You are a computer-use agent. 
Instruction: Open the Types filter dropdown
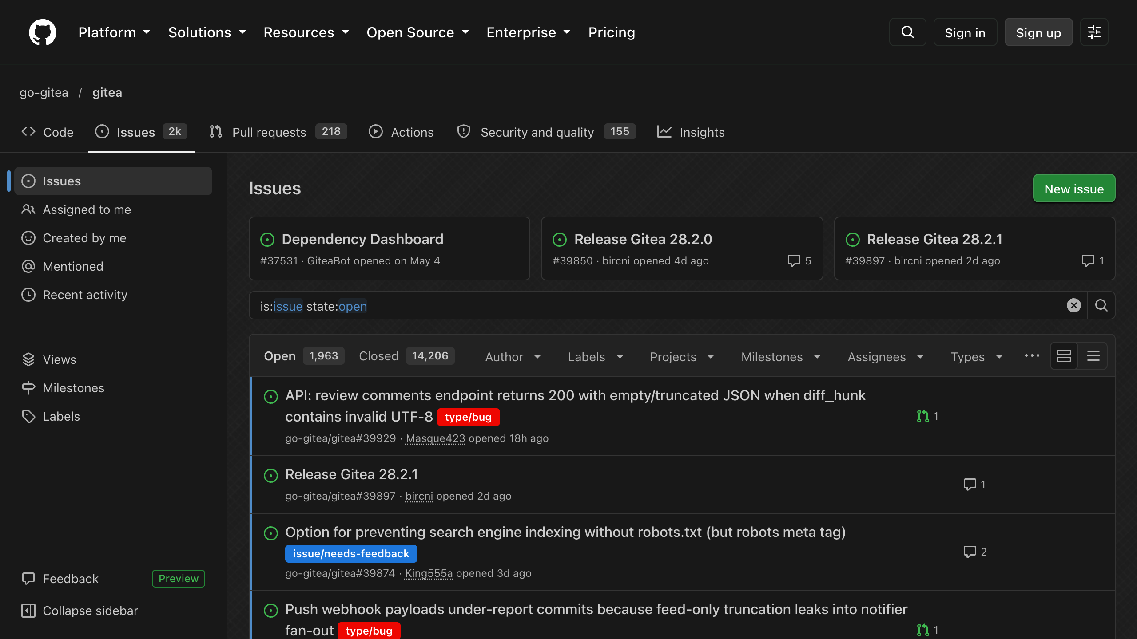tap(977, 356)
